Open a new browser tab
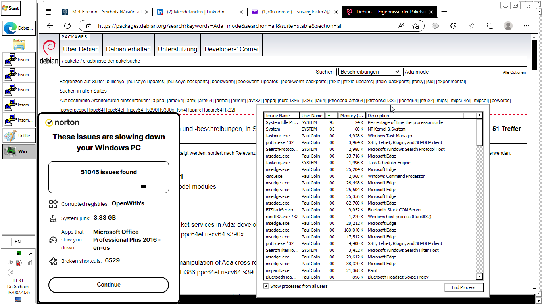The width and height of the screenshot is (542, 304). [444, 12]
